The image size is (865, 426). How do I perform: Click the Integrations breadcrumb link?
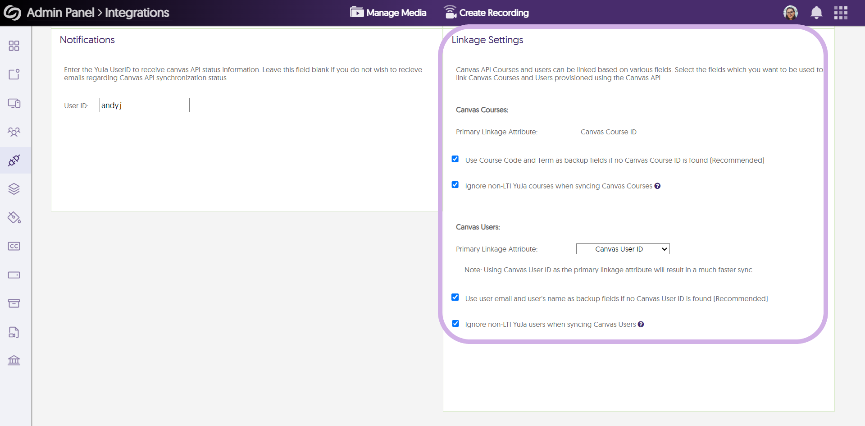pos(137,13)
